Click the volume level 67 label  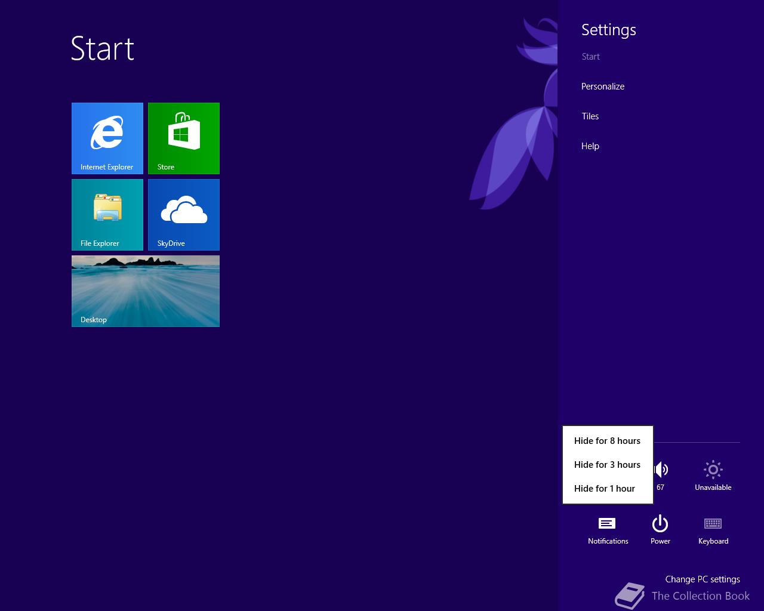660,487
